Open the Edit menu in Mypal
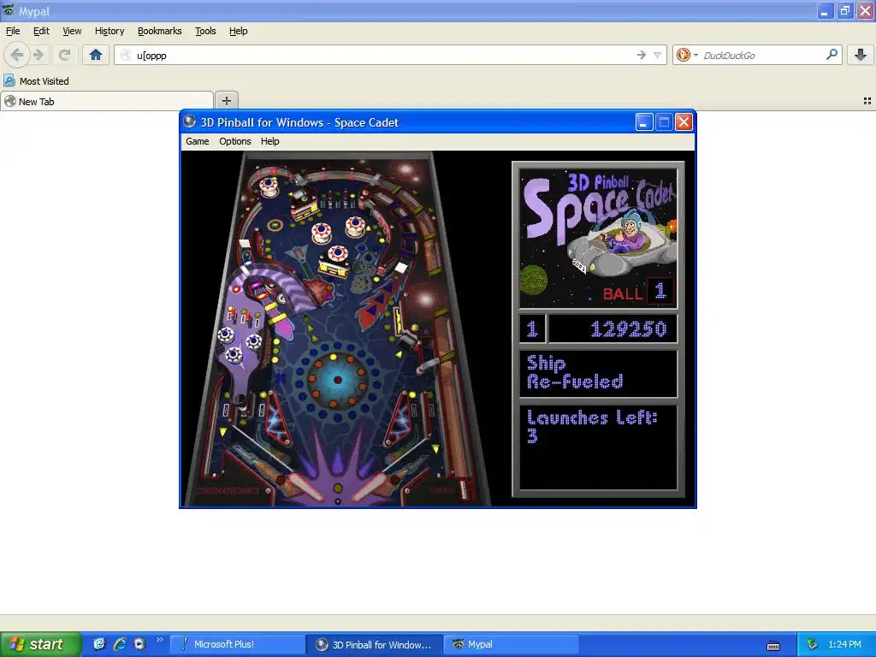 pos(41,31)
